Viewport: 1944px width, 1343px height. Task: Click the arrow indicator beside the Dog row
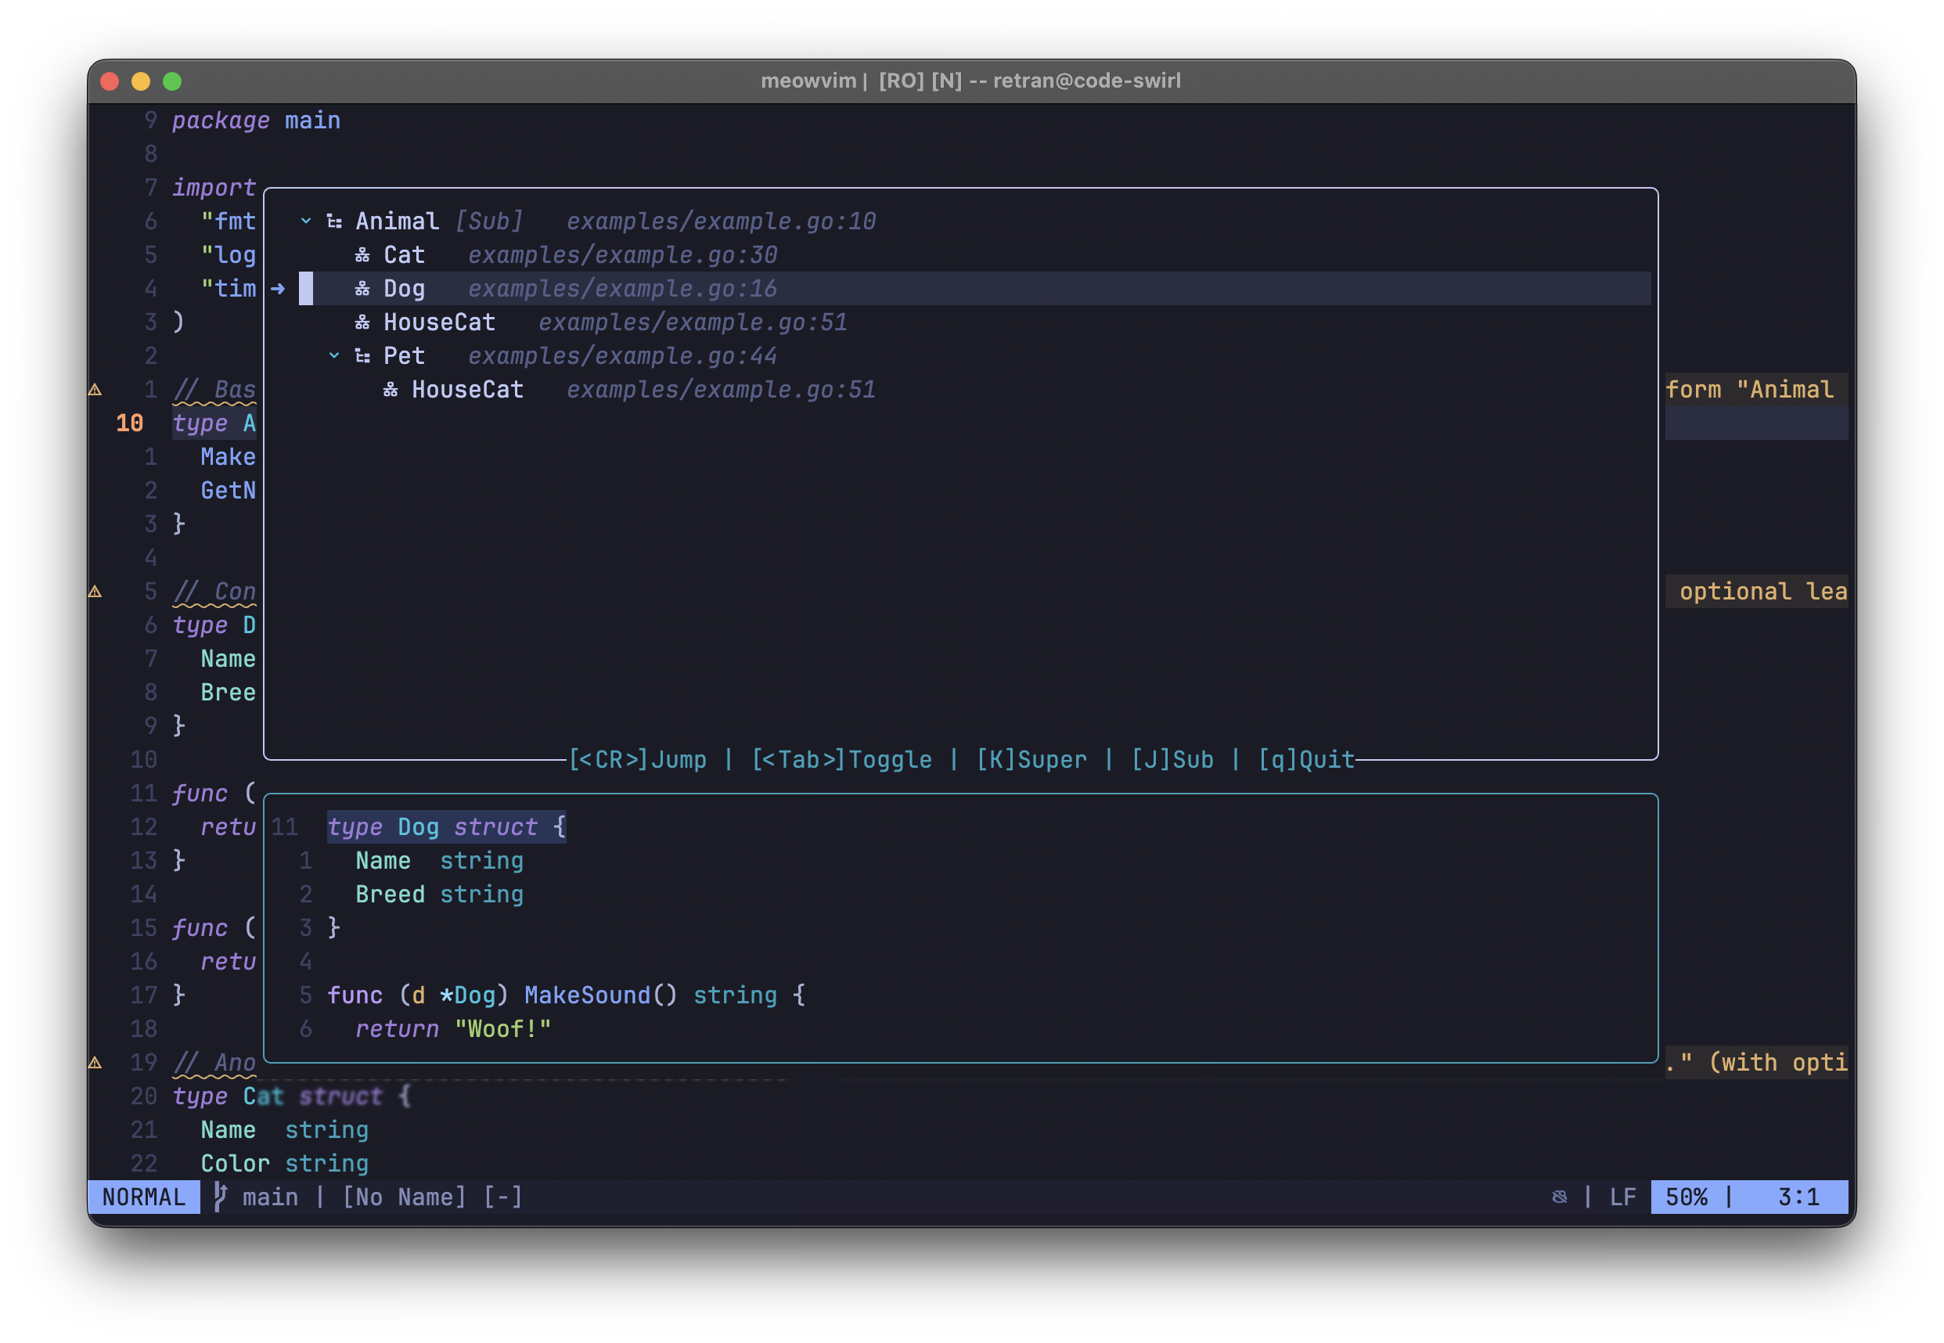point(278,289)
